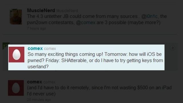Click the bold MuscleNerd display name
This screenshot has height=103, width=183.
pyautogui.click(x=41, y=10)
